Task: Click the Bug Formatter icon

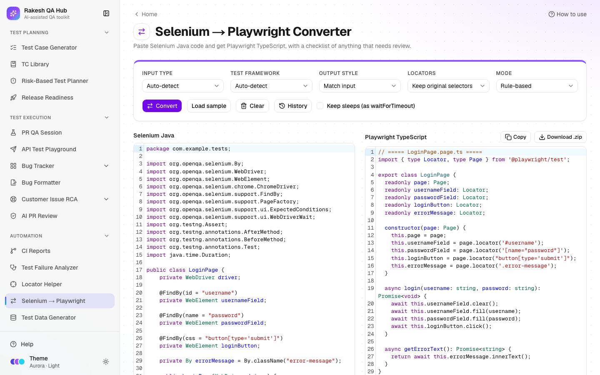Action: (13, 182)
